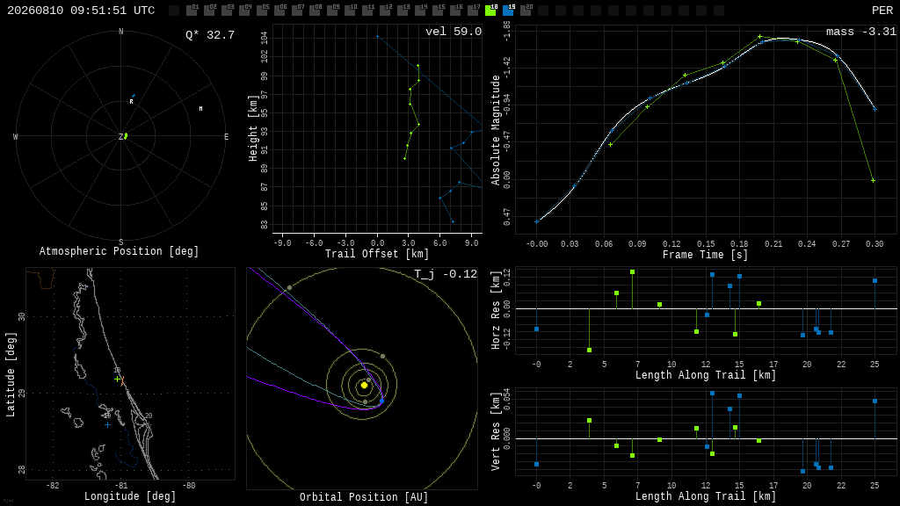
Task: Click the yellow Sun marker in orbital plot
Action: [x=364, y=386]
